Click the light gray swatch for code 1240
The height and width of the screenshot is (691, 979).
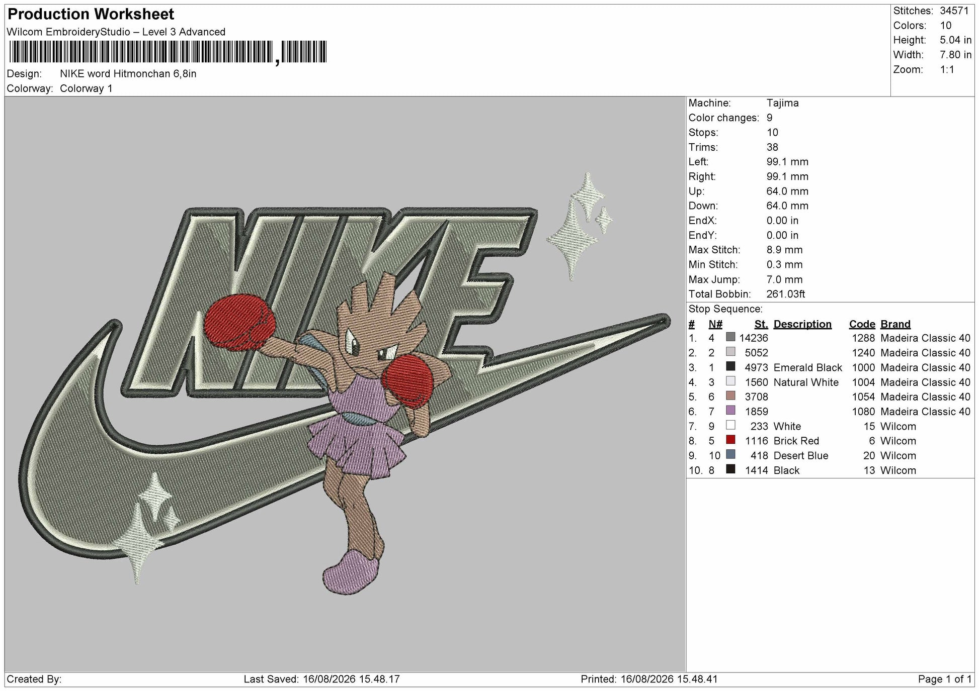click(x=730, y=352)
